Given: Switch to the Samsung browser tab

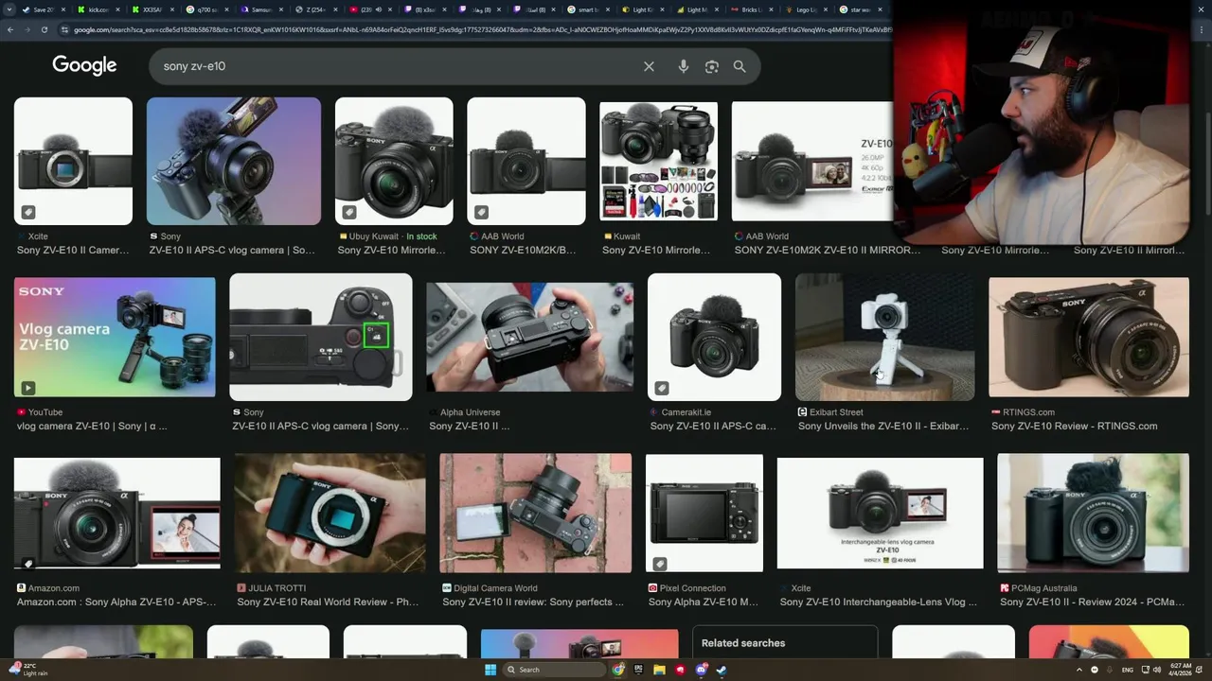Looking at the screenshot, I should click(261, 9).
